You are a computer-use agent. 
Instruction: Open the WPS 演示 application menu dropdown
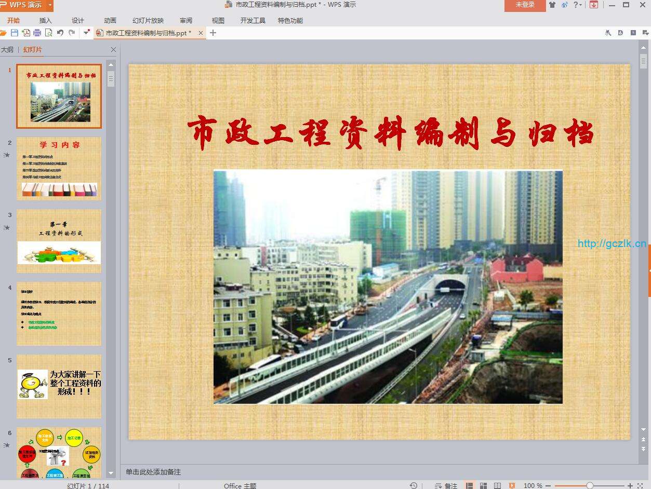coord(50,5)
